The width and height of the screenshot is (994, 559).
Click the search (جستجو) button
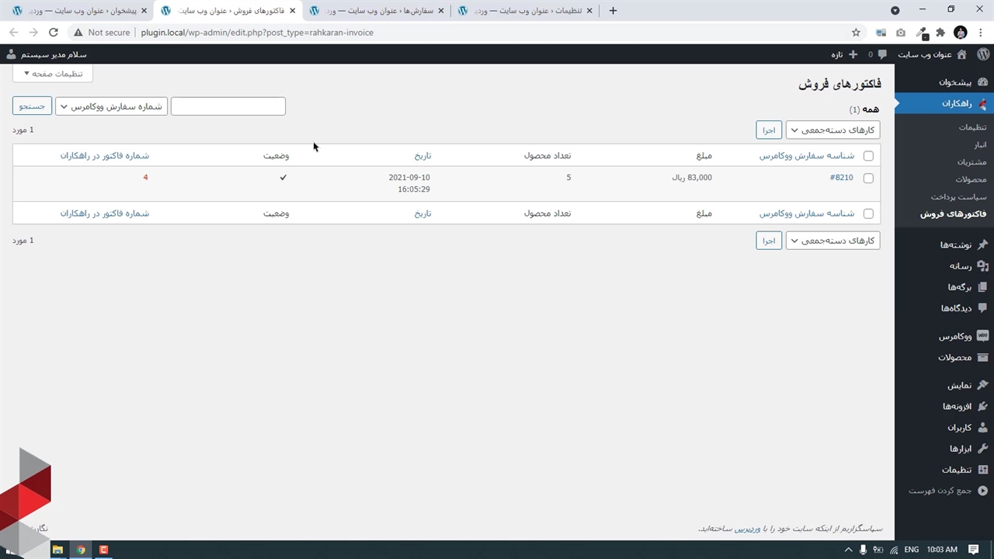pyautogui.click(x=32, y=106)
